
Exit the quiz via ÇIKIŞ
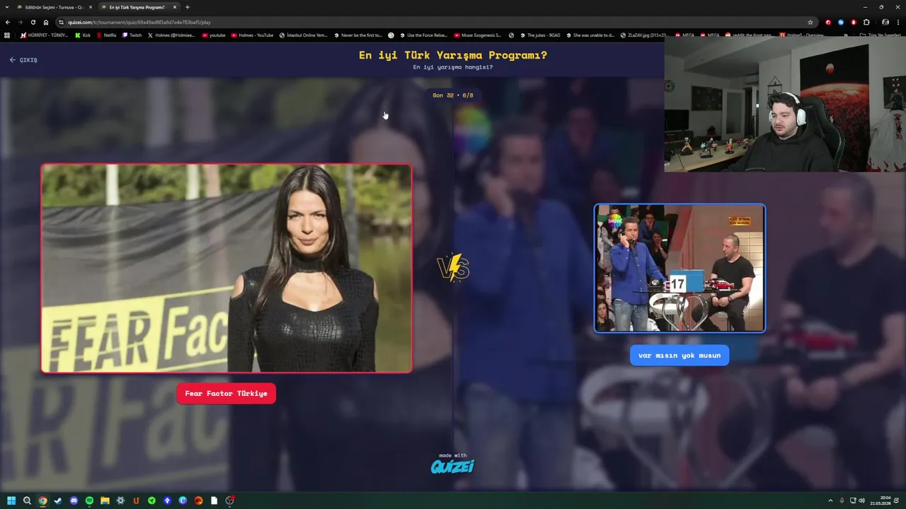coord(23,60)
